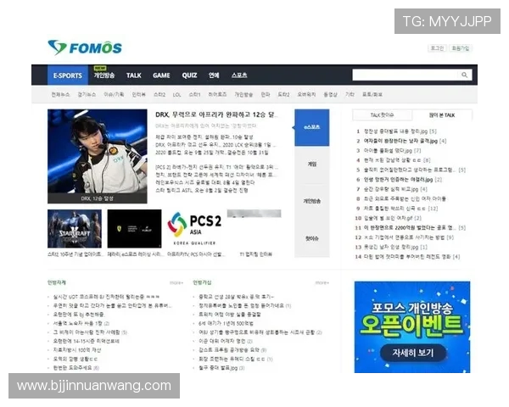The image size is (509, 407).
Task: Open the TALK menu item
Action: (x=133, y=75)
